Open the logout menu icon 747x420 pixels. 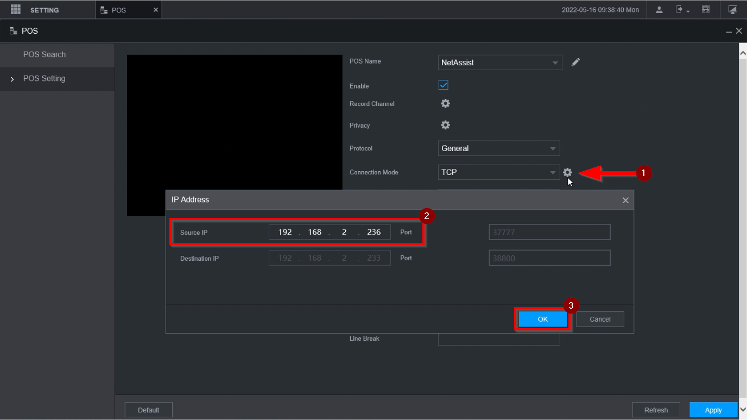click(681, 10)
